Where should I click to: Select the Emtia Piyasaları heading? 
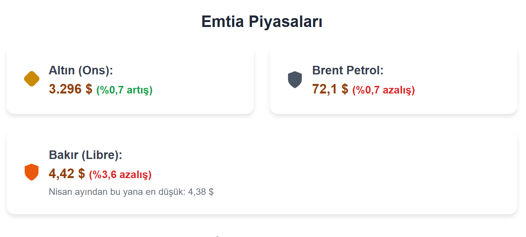[262, 22]
